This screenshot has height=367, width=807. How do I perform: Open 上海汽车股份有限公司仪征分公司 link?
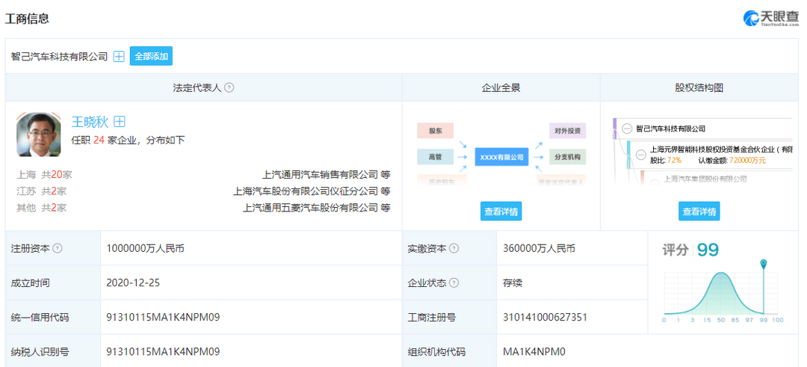[306, 191]
